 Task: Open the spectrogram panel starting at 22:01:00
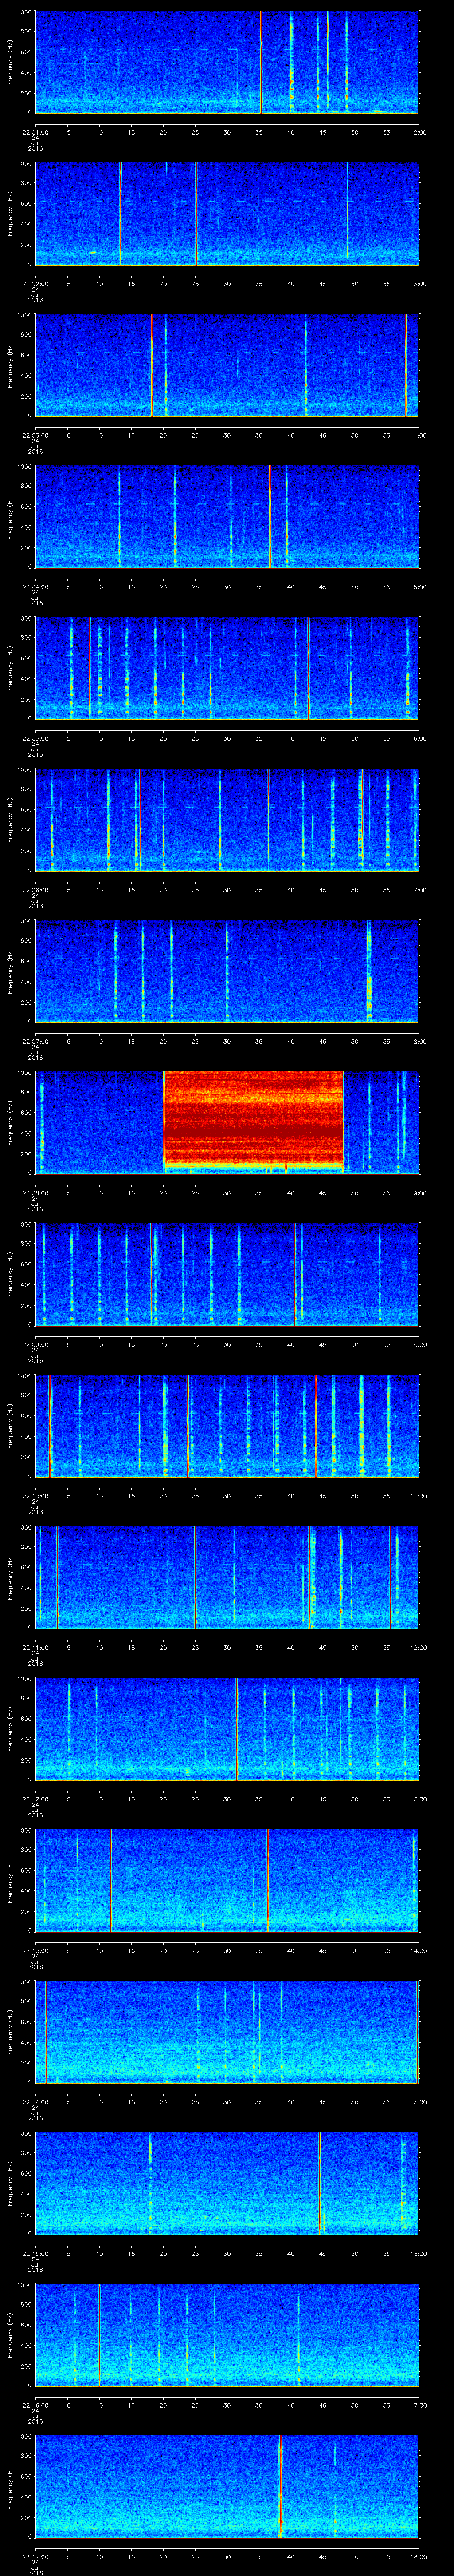(x=227, y=62)
